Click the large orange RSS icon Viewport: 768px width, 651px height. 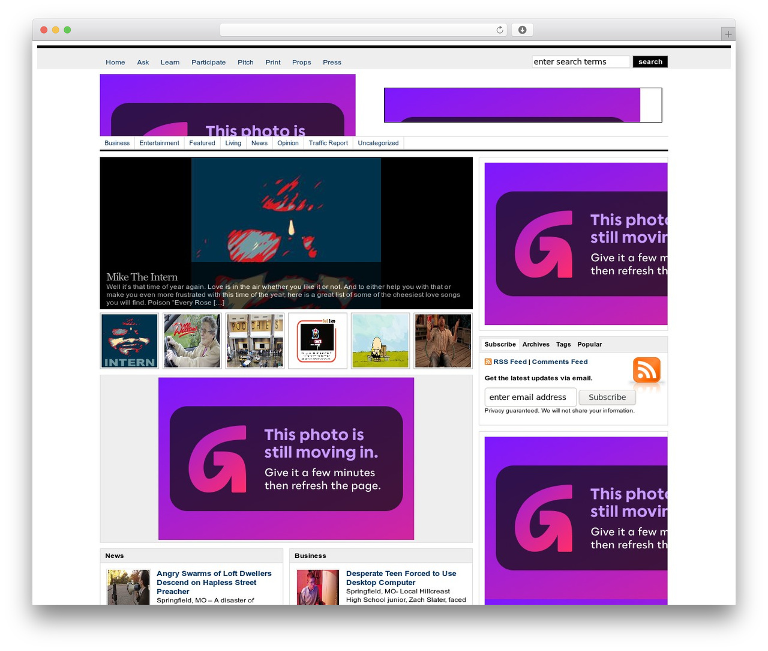646,371
